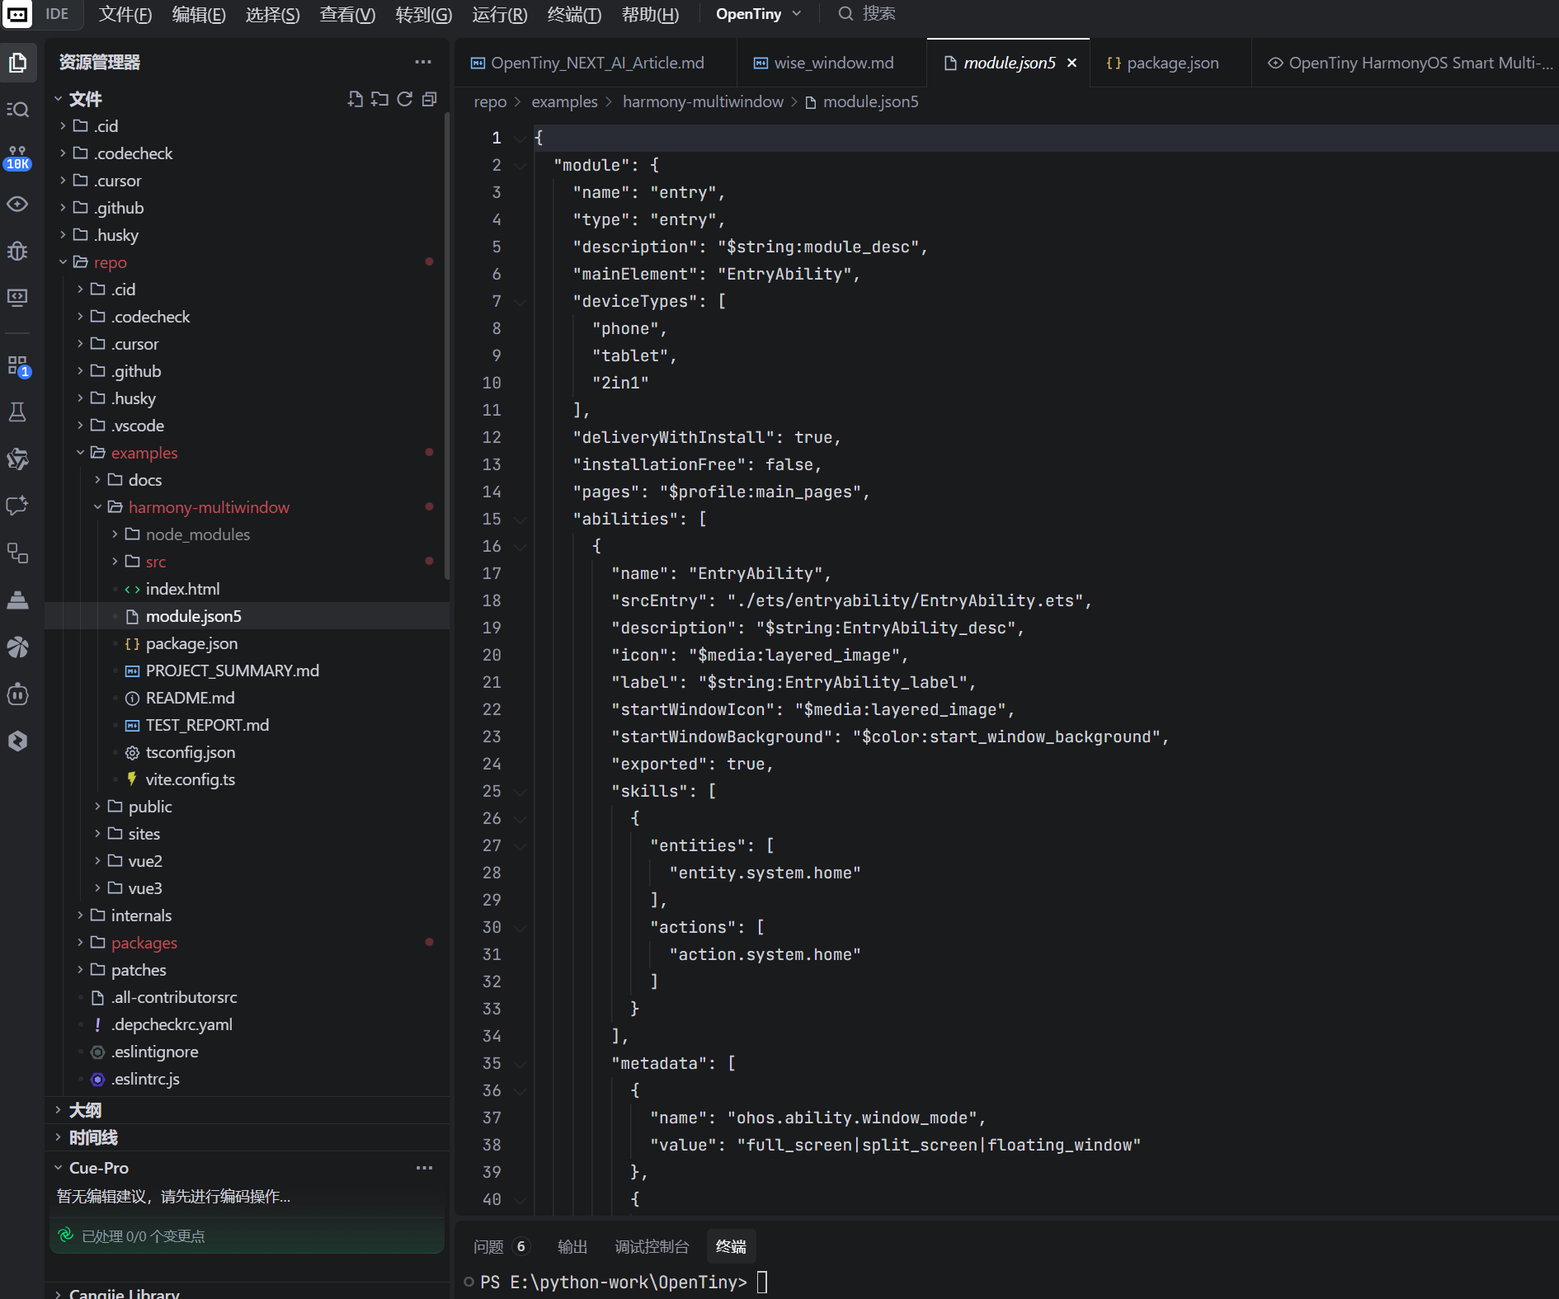Image resolution: width=1559 pixels, height=1299 pixels.
Task: Open the search icon in activity bar
Action: click(x=18, y=110)
